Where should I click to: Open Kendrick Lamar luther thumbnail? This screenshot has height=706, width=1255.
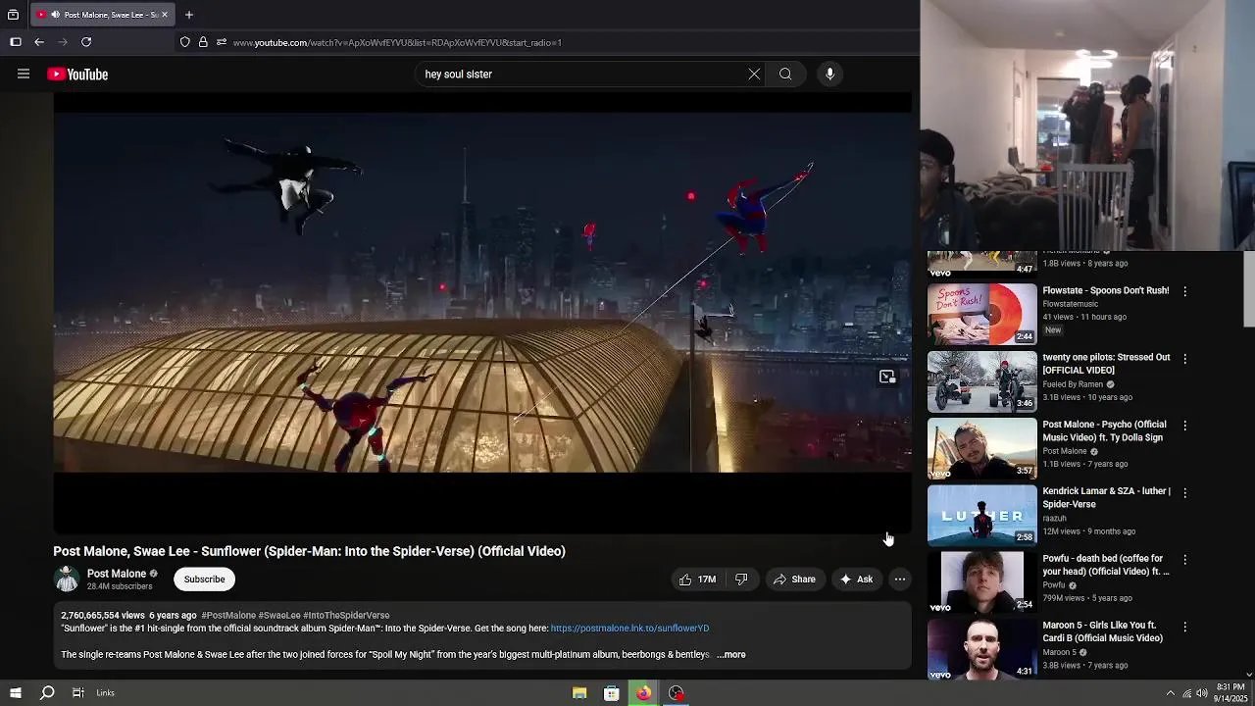[x=981, y=516]
